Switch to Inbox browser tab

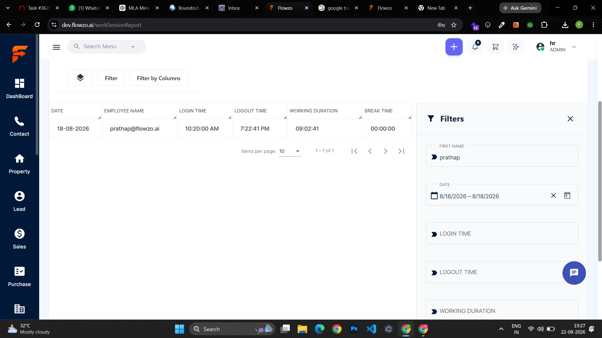point(238,8)
